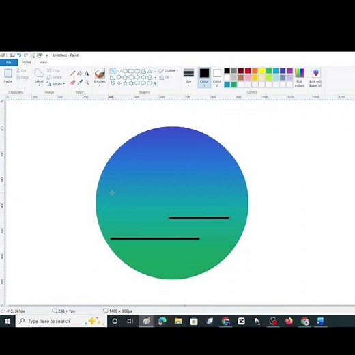Pick the red color swatch
This screenshot has width=355, height=355.
(x=248, y=71)
